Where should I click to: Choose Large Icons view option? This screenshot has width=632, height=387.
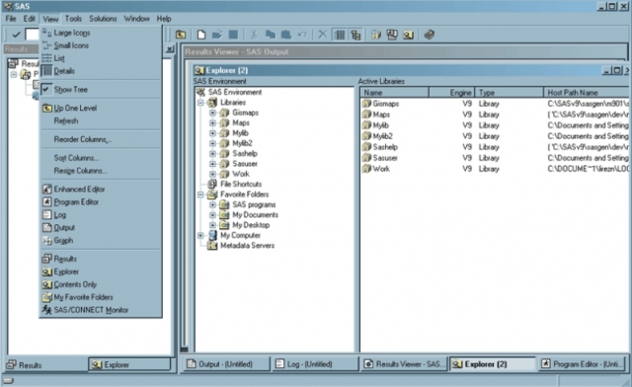72,33
